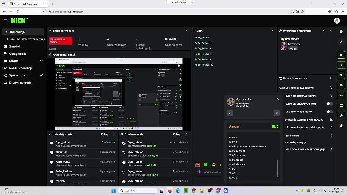Reload the page with the browser refresh button
This screenshot has height=195, width=347.
[x=17, y=12]
